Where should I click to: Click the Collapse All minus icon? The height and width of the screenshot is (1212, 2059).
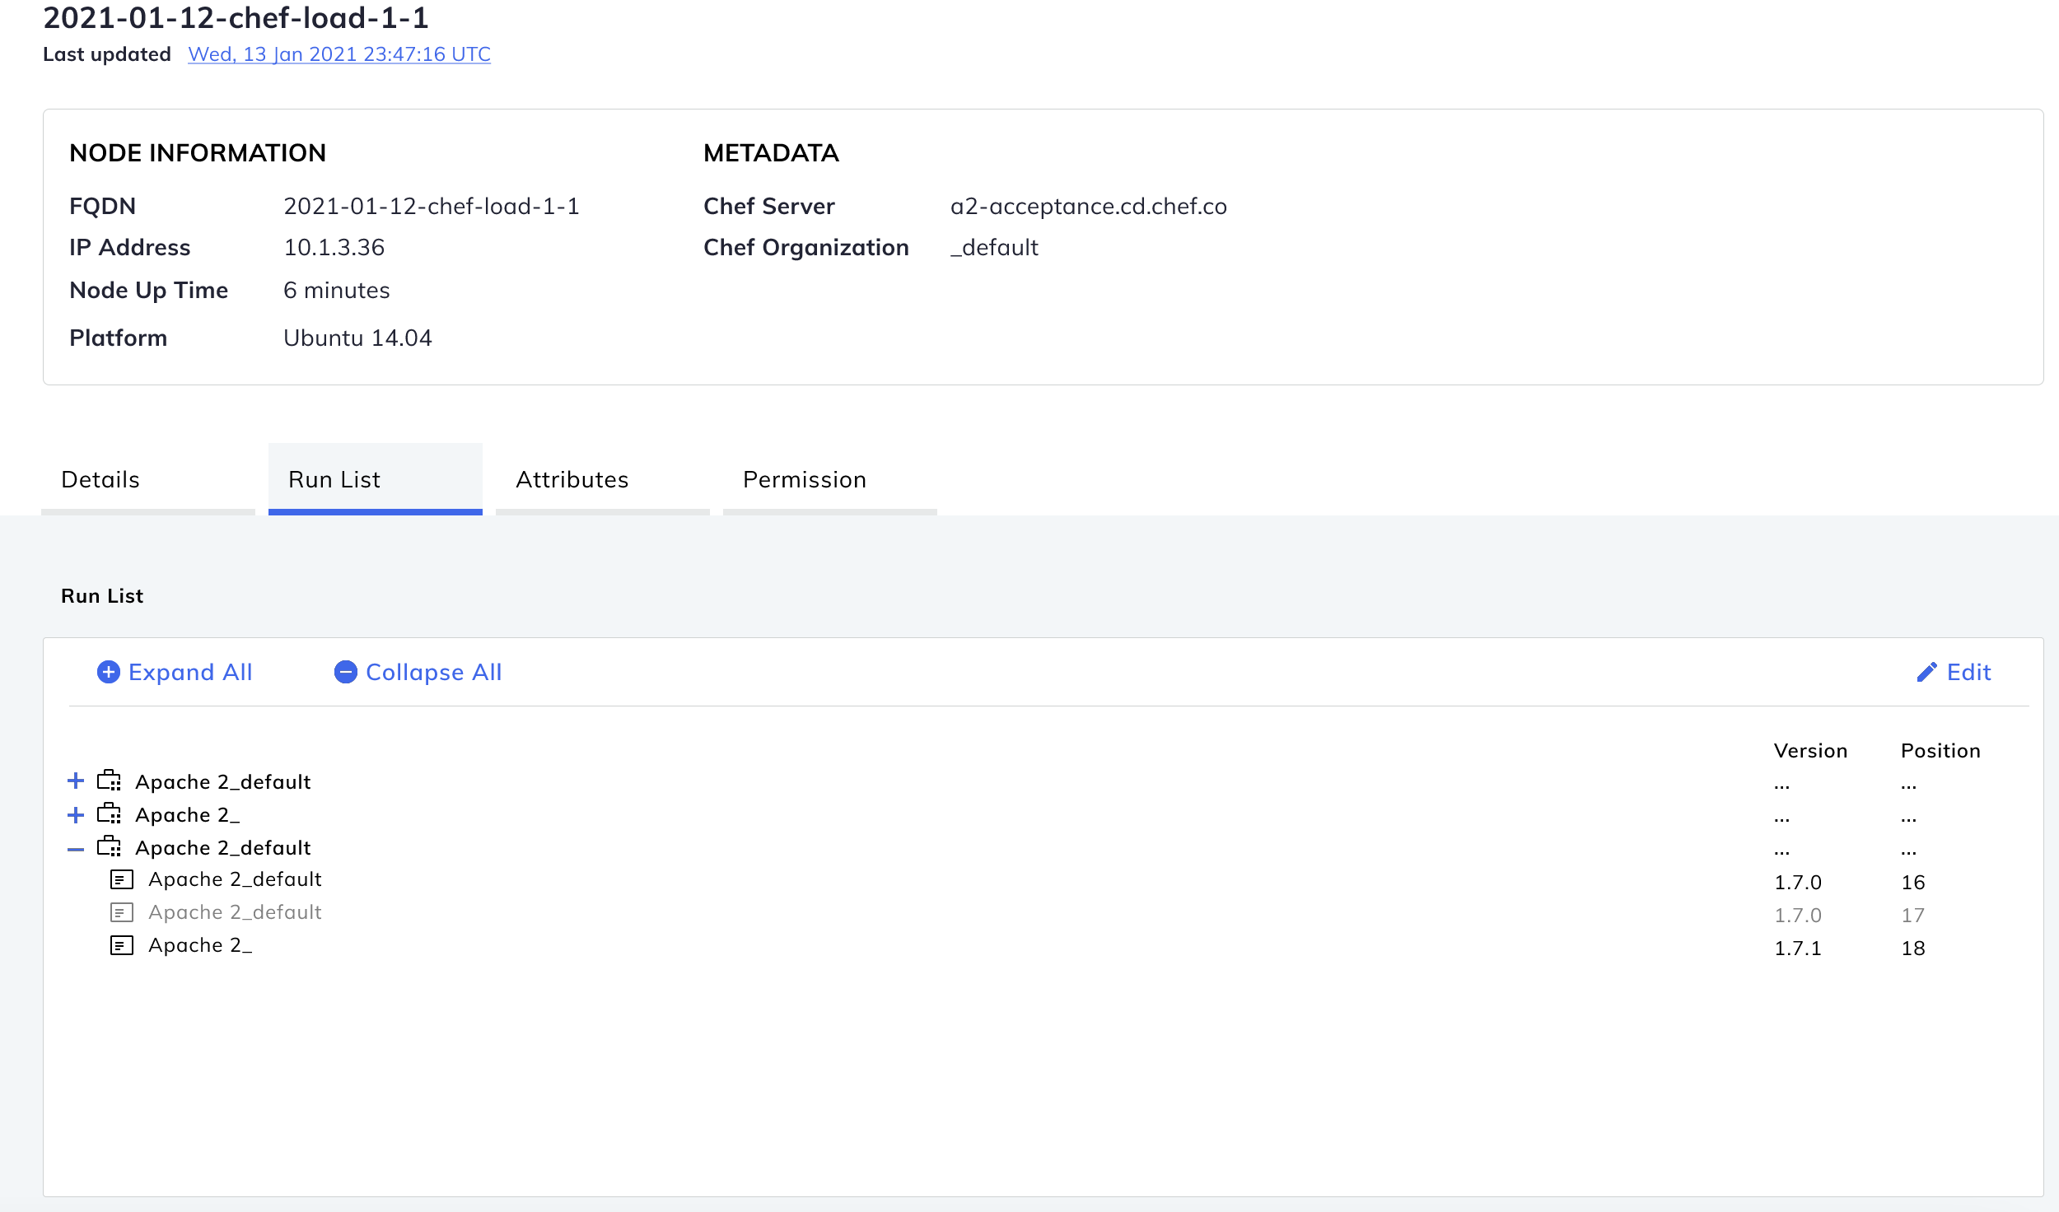click(346, 673)
